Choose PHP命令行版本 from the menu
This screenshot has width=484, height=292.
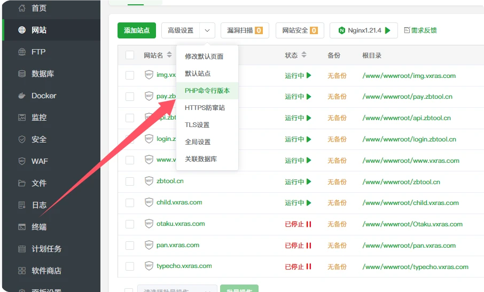tap(207, 91)
